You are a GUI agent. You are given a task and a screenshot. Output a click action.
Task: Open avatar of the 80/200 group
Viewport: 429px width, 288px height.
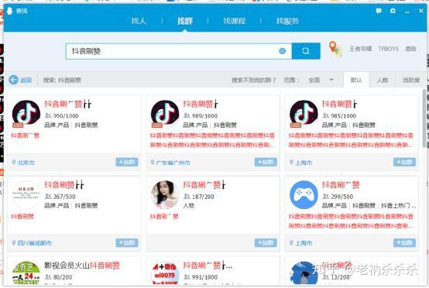[x=26, y=273]
